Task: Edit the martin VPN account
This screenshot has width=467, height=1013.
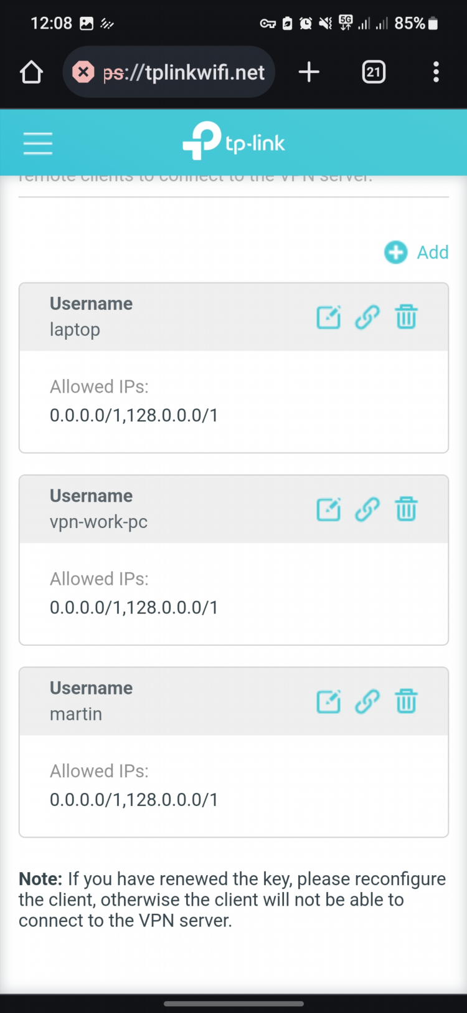Action: tap(329, 701)
